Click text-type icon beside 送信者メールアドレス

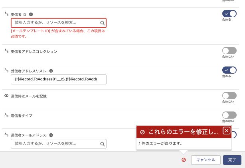pyautogui.click(x=6, y=134)
